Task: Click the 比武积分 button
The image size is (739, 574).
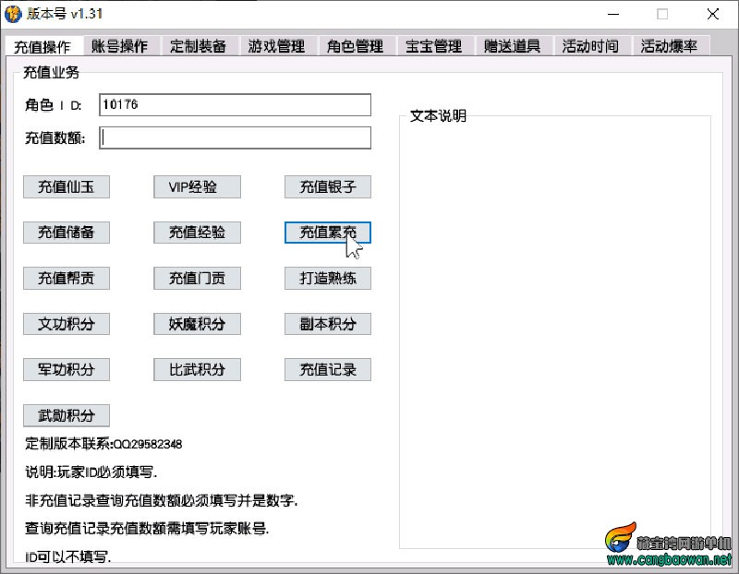Action: click(x=197, y=370)
